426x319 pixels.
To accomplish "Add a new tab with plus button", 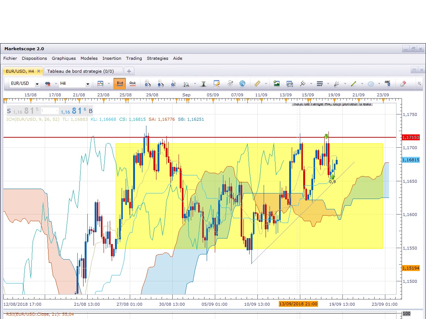I will click(129, 71).
